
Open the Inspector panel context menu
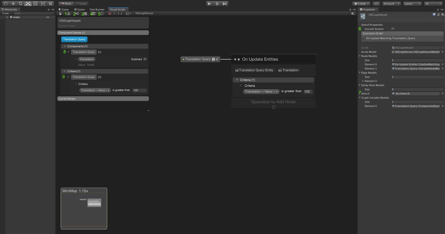click(x=442, y=9)
